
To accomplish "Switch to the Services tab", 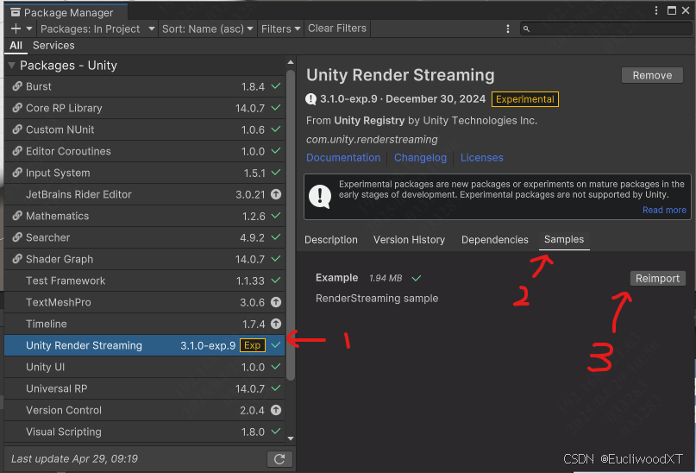I will click(x=53, y=45).
